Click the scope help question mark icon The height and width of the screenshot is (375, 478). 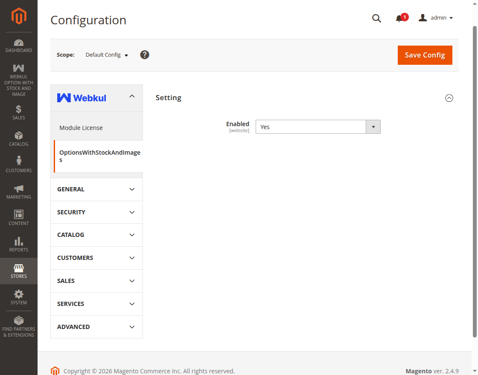(145, 55)
